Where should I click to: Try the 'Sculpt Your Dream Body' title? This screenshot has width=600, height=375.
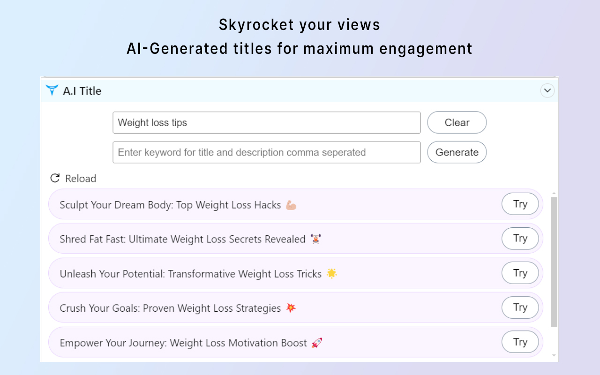point(520,204)
